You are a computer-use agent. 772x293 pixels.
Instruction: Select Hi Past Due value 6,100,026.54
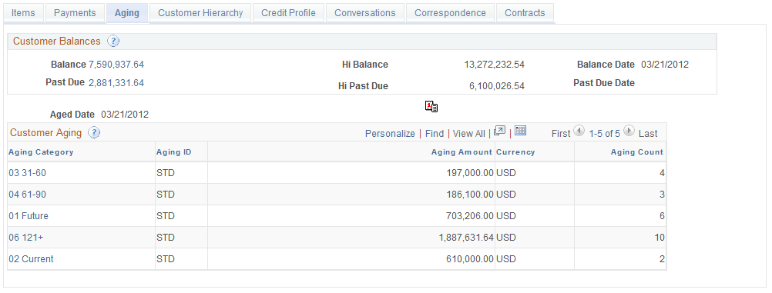point(497,86)
